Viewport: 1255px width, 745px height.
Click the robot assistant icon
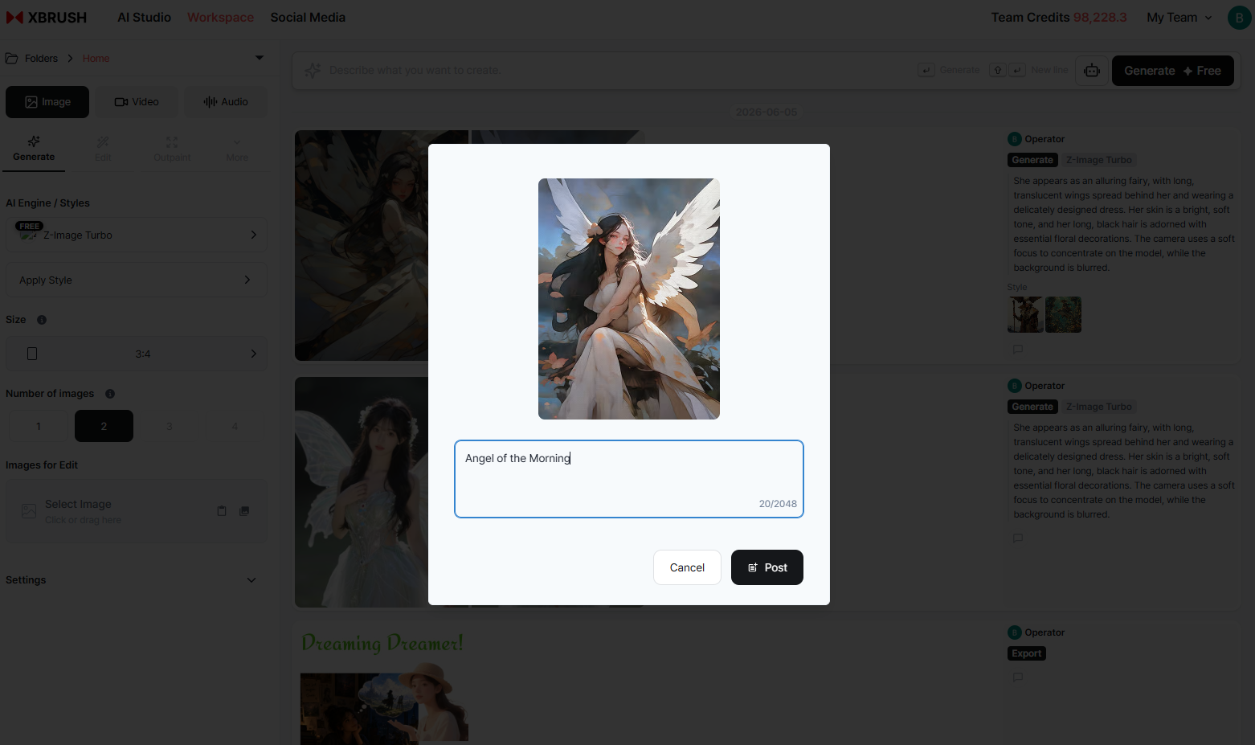pos(1092,71)
